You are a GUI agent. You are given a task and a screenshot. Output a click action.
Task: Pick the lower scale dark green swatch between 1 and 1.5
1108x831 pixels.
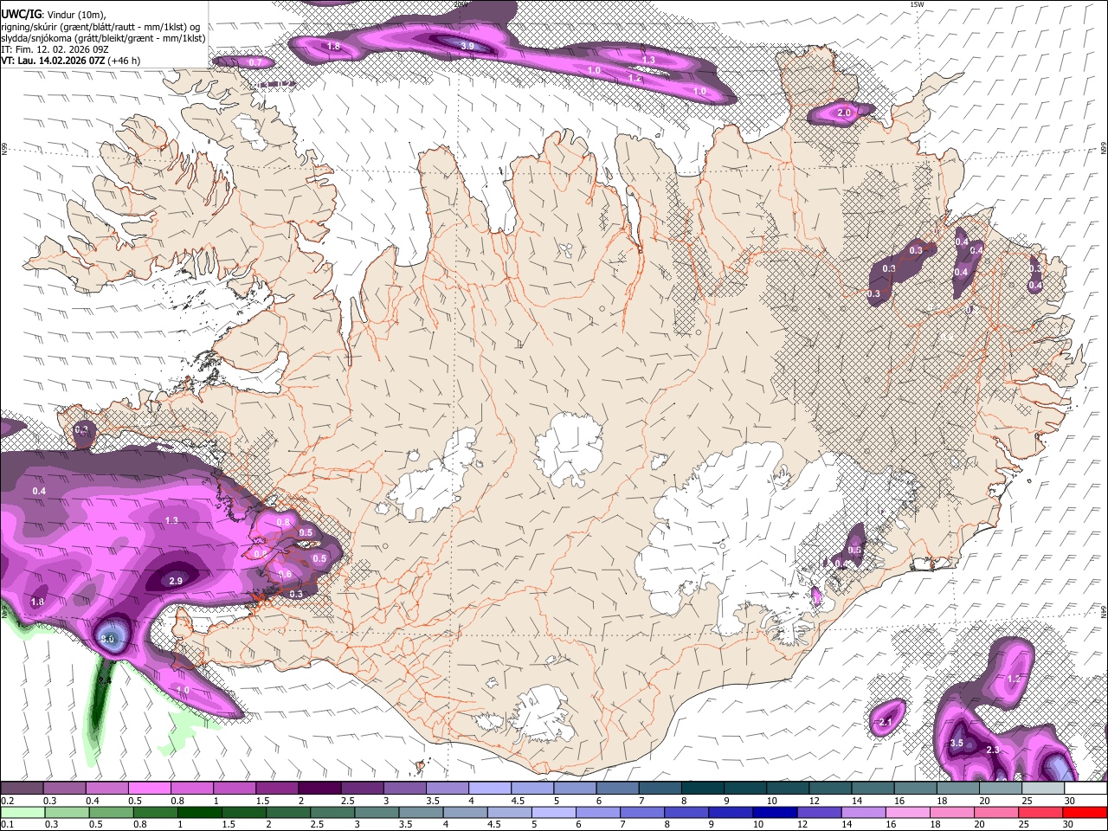pyautogui.click(x=199, y=812)
